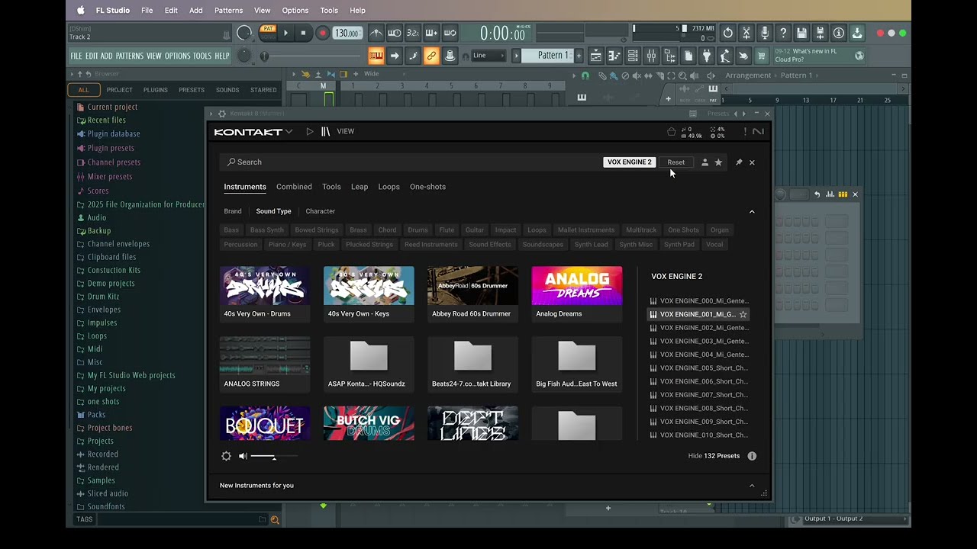
Task: Toggle wait for input before recording
Action: pyautogui.click(x=395, y=33)
